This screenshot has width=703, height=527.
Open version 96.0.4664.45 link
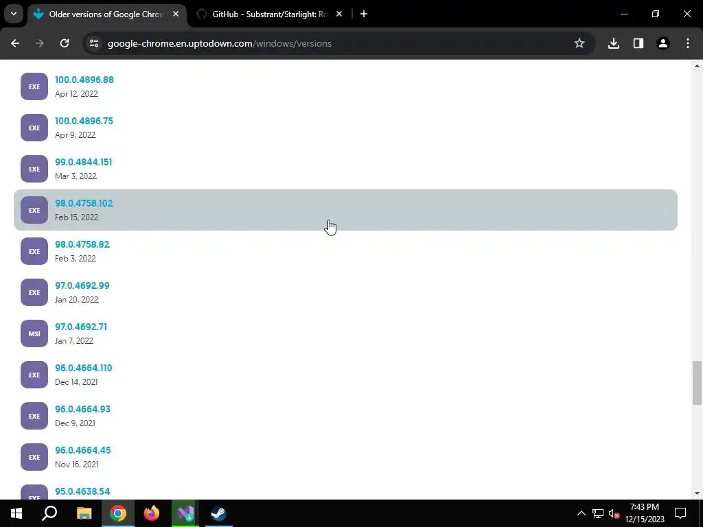pyautogui.click(x=83, y=451)
